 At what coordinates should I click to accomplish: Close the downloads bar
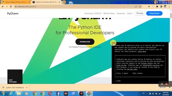point(170,87)
